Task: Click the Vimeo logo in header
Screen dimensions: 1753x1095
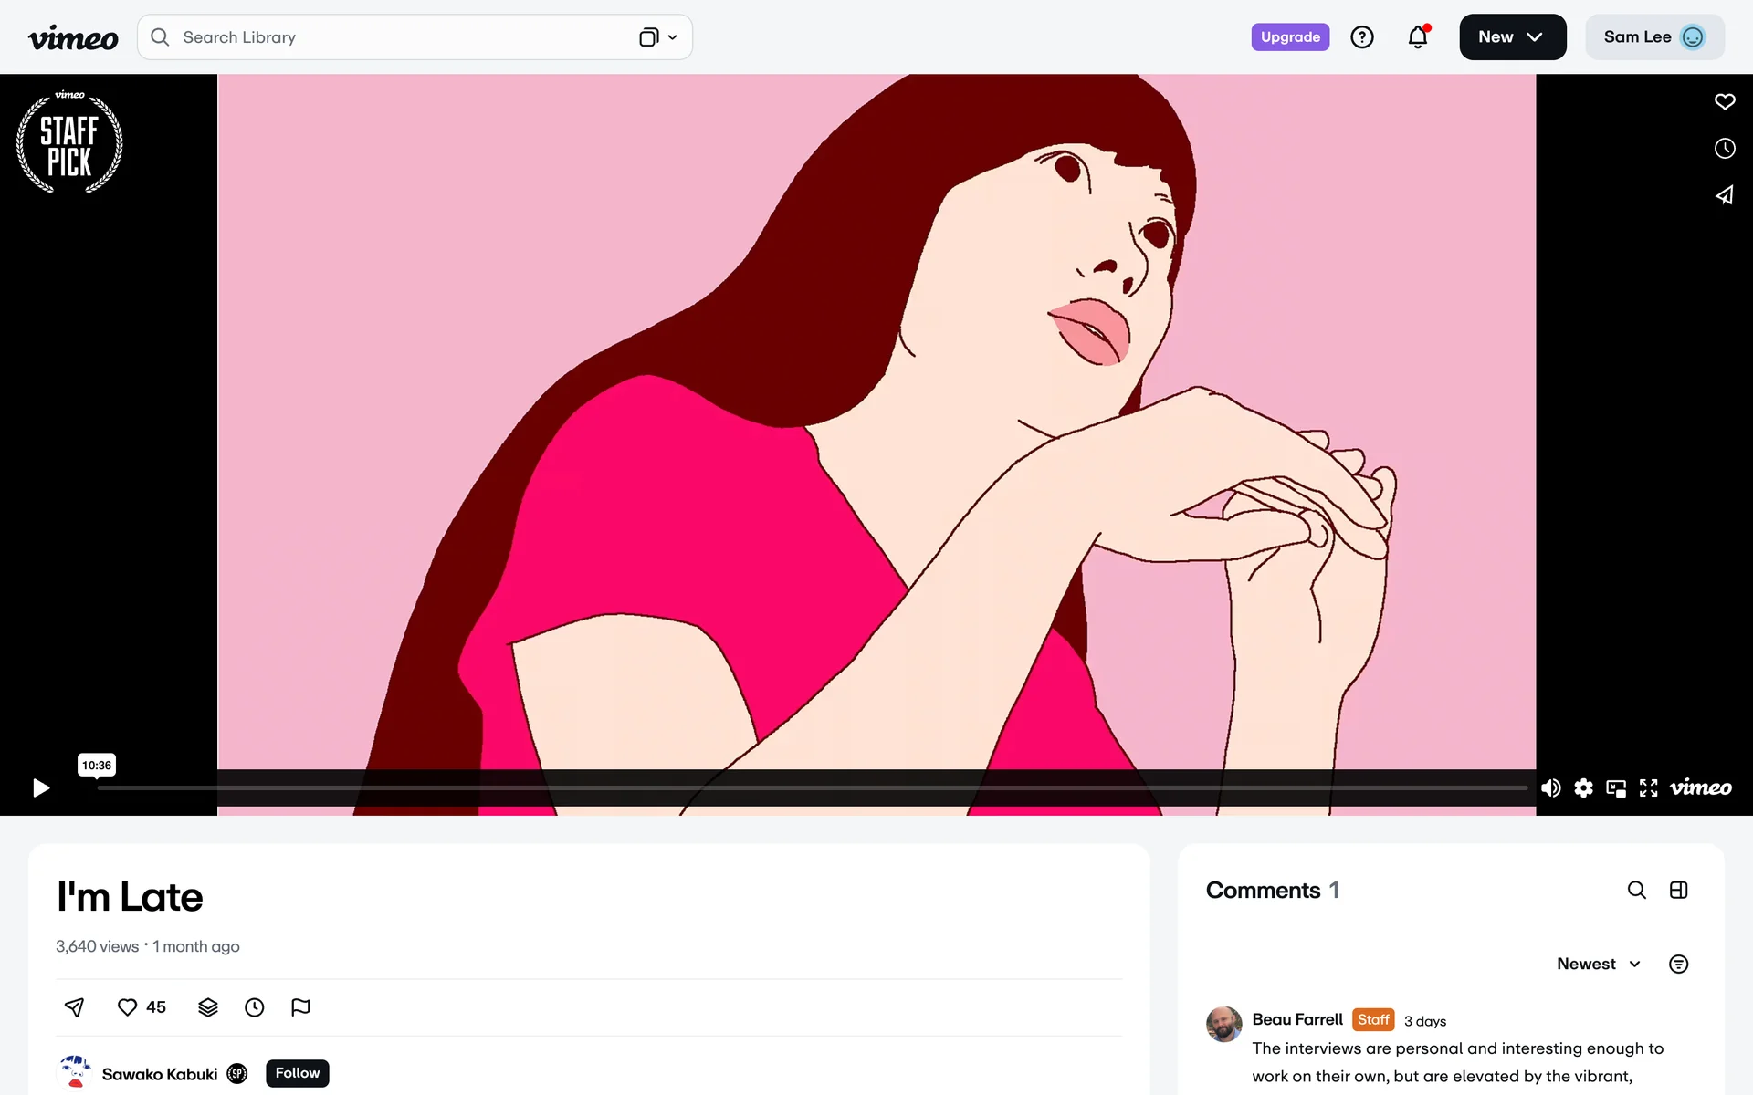Action: (73, 37)
